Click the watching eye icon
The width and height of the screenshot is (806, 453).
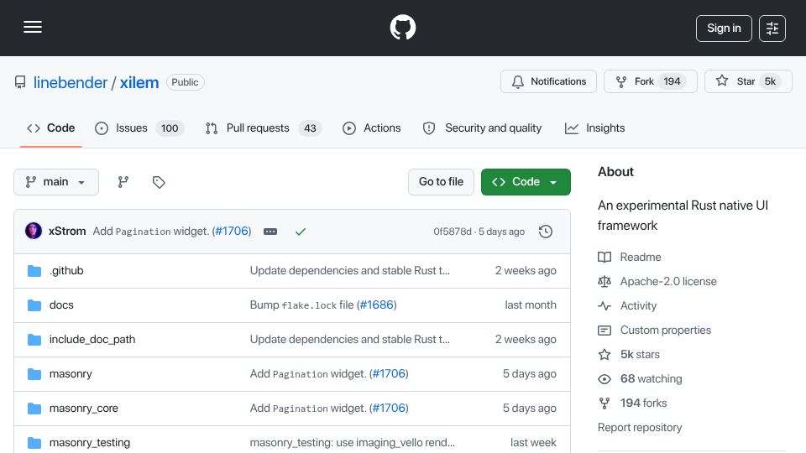(604, 379)
